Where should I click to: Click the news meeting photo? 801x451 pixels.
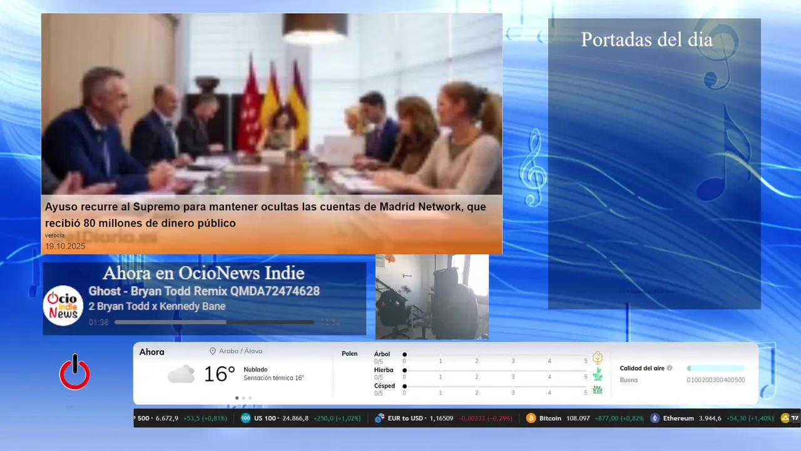coord(272,104)
